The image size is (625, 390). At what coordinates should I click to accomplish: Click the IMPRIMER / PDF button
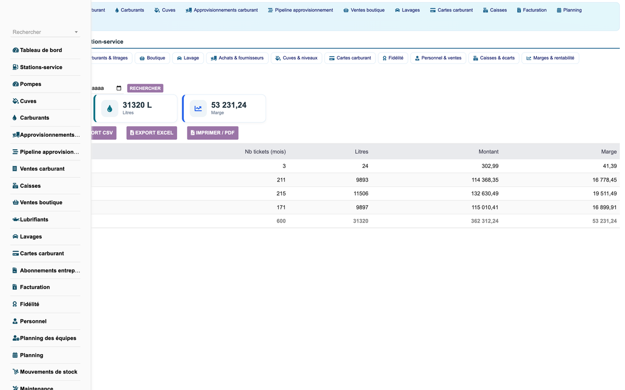tap(213, 133)
